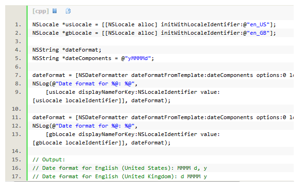The height and width of the screenshot is (182, 296).
Task: Click the United States output comment line
Action: 120,168
